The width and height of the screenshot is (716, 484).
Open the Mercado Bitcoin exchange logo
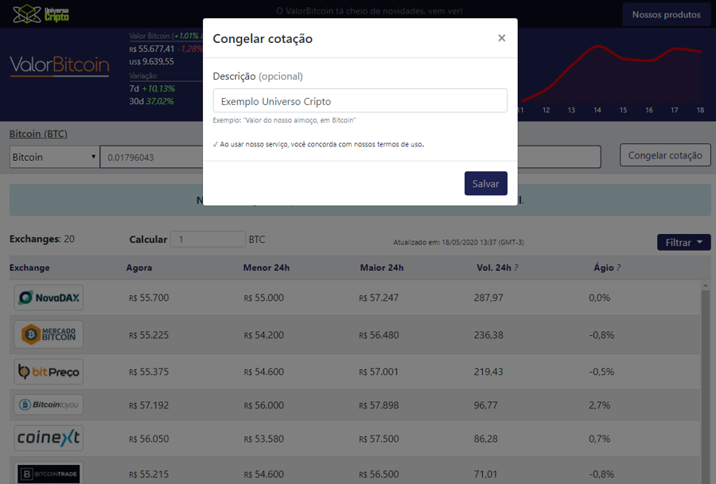tap(49, 334)
